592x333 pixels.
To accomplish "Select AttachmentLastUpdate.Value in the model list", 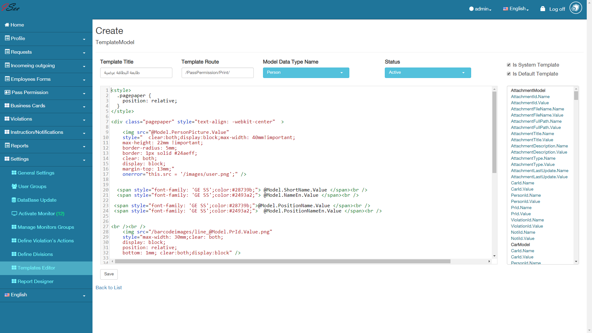I will (x=539, y=177).
